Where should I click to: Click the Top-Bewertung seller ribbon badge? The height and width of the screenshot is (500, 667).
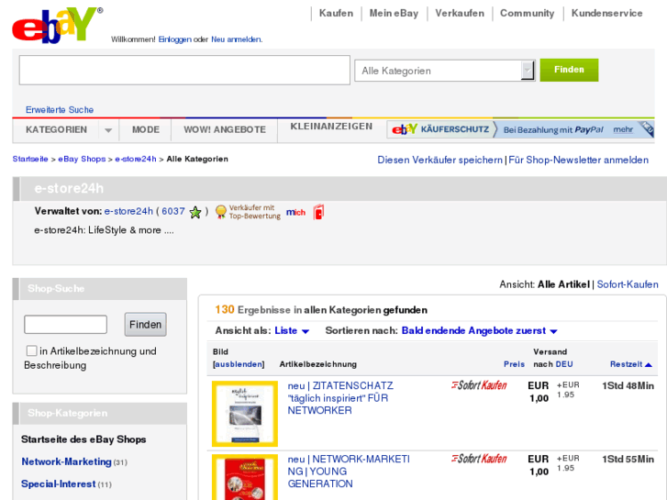pos(248,212)
